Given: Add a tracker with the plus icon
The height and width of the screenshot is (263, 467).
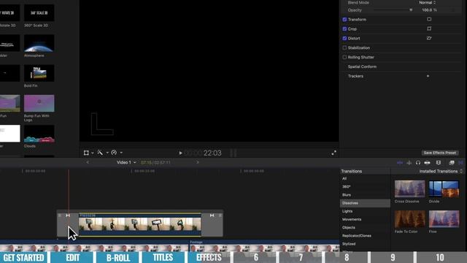Looking at the screenshot, I should click(x=428, y=76).
